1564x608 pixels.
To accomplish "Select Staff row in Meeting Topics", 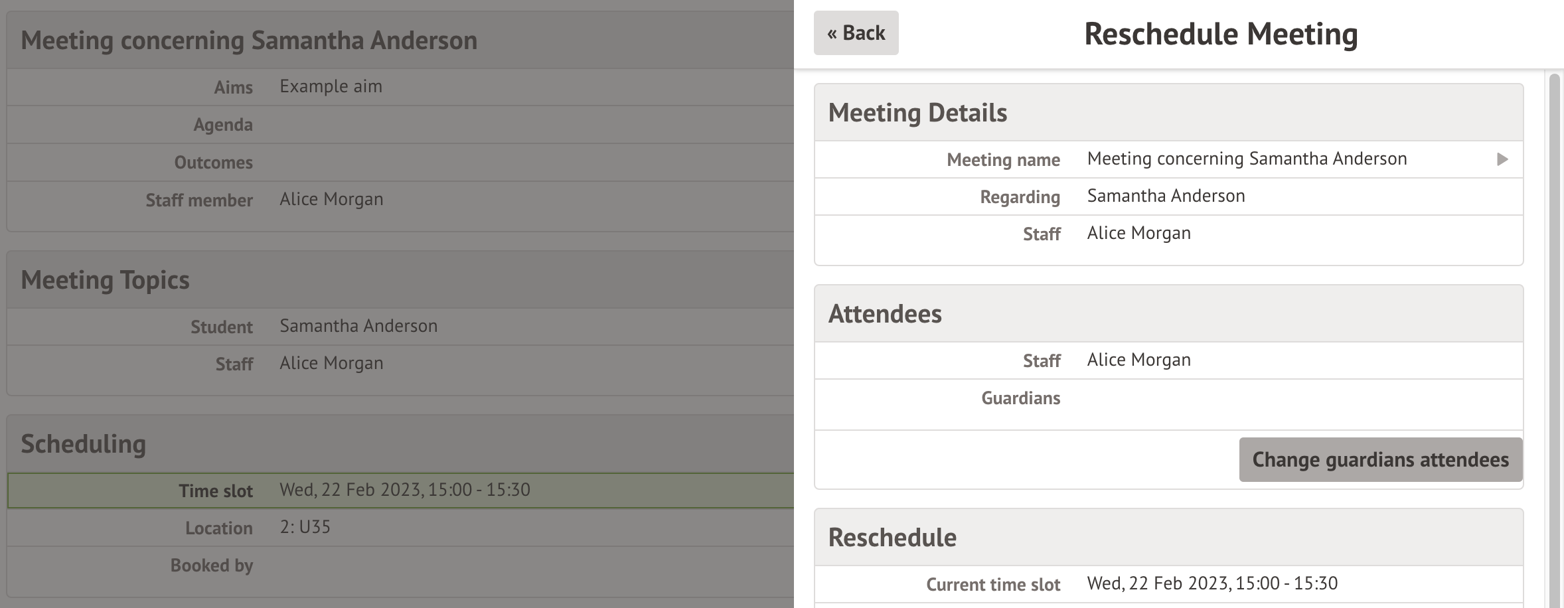I will click(x=401, y=364).
